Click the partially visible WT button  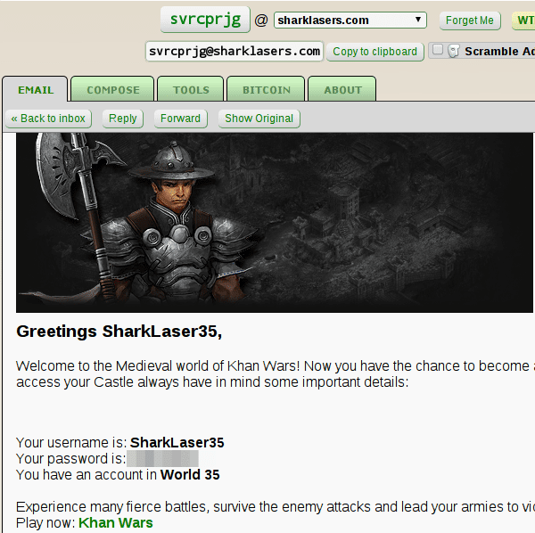tap(523, 20)
